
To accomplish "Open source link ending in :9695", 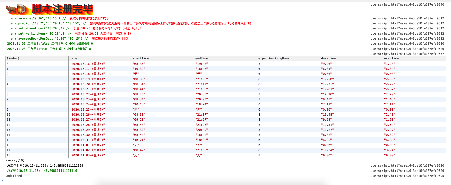I will (x=407, y=176).
